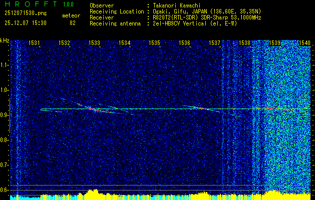The image size is (315, 200).
Task: Click the HROFFT title text
Action: [x=31, y=4]
